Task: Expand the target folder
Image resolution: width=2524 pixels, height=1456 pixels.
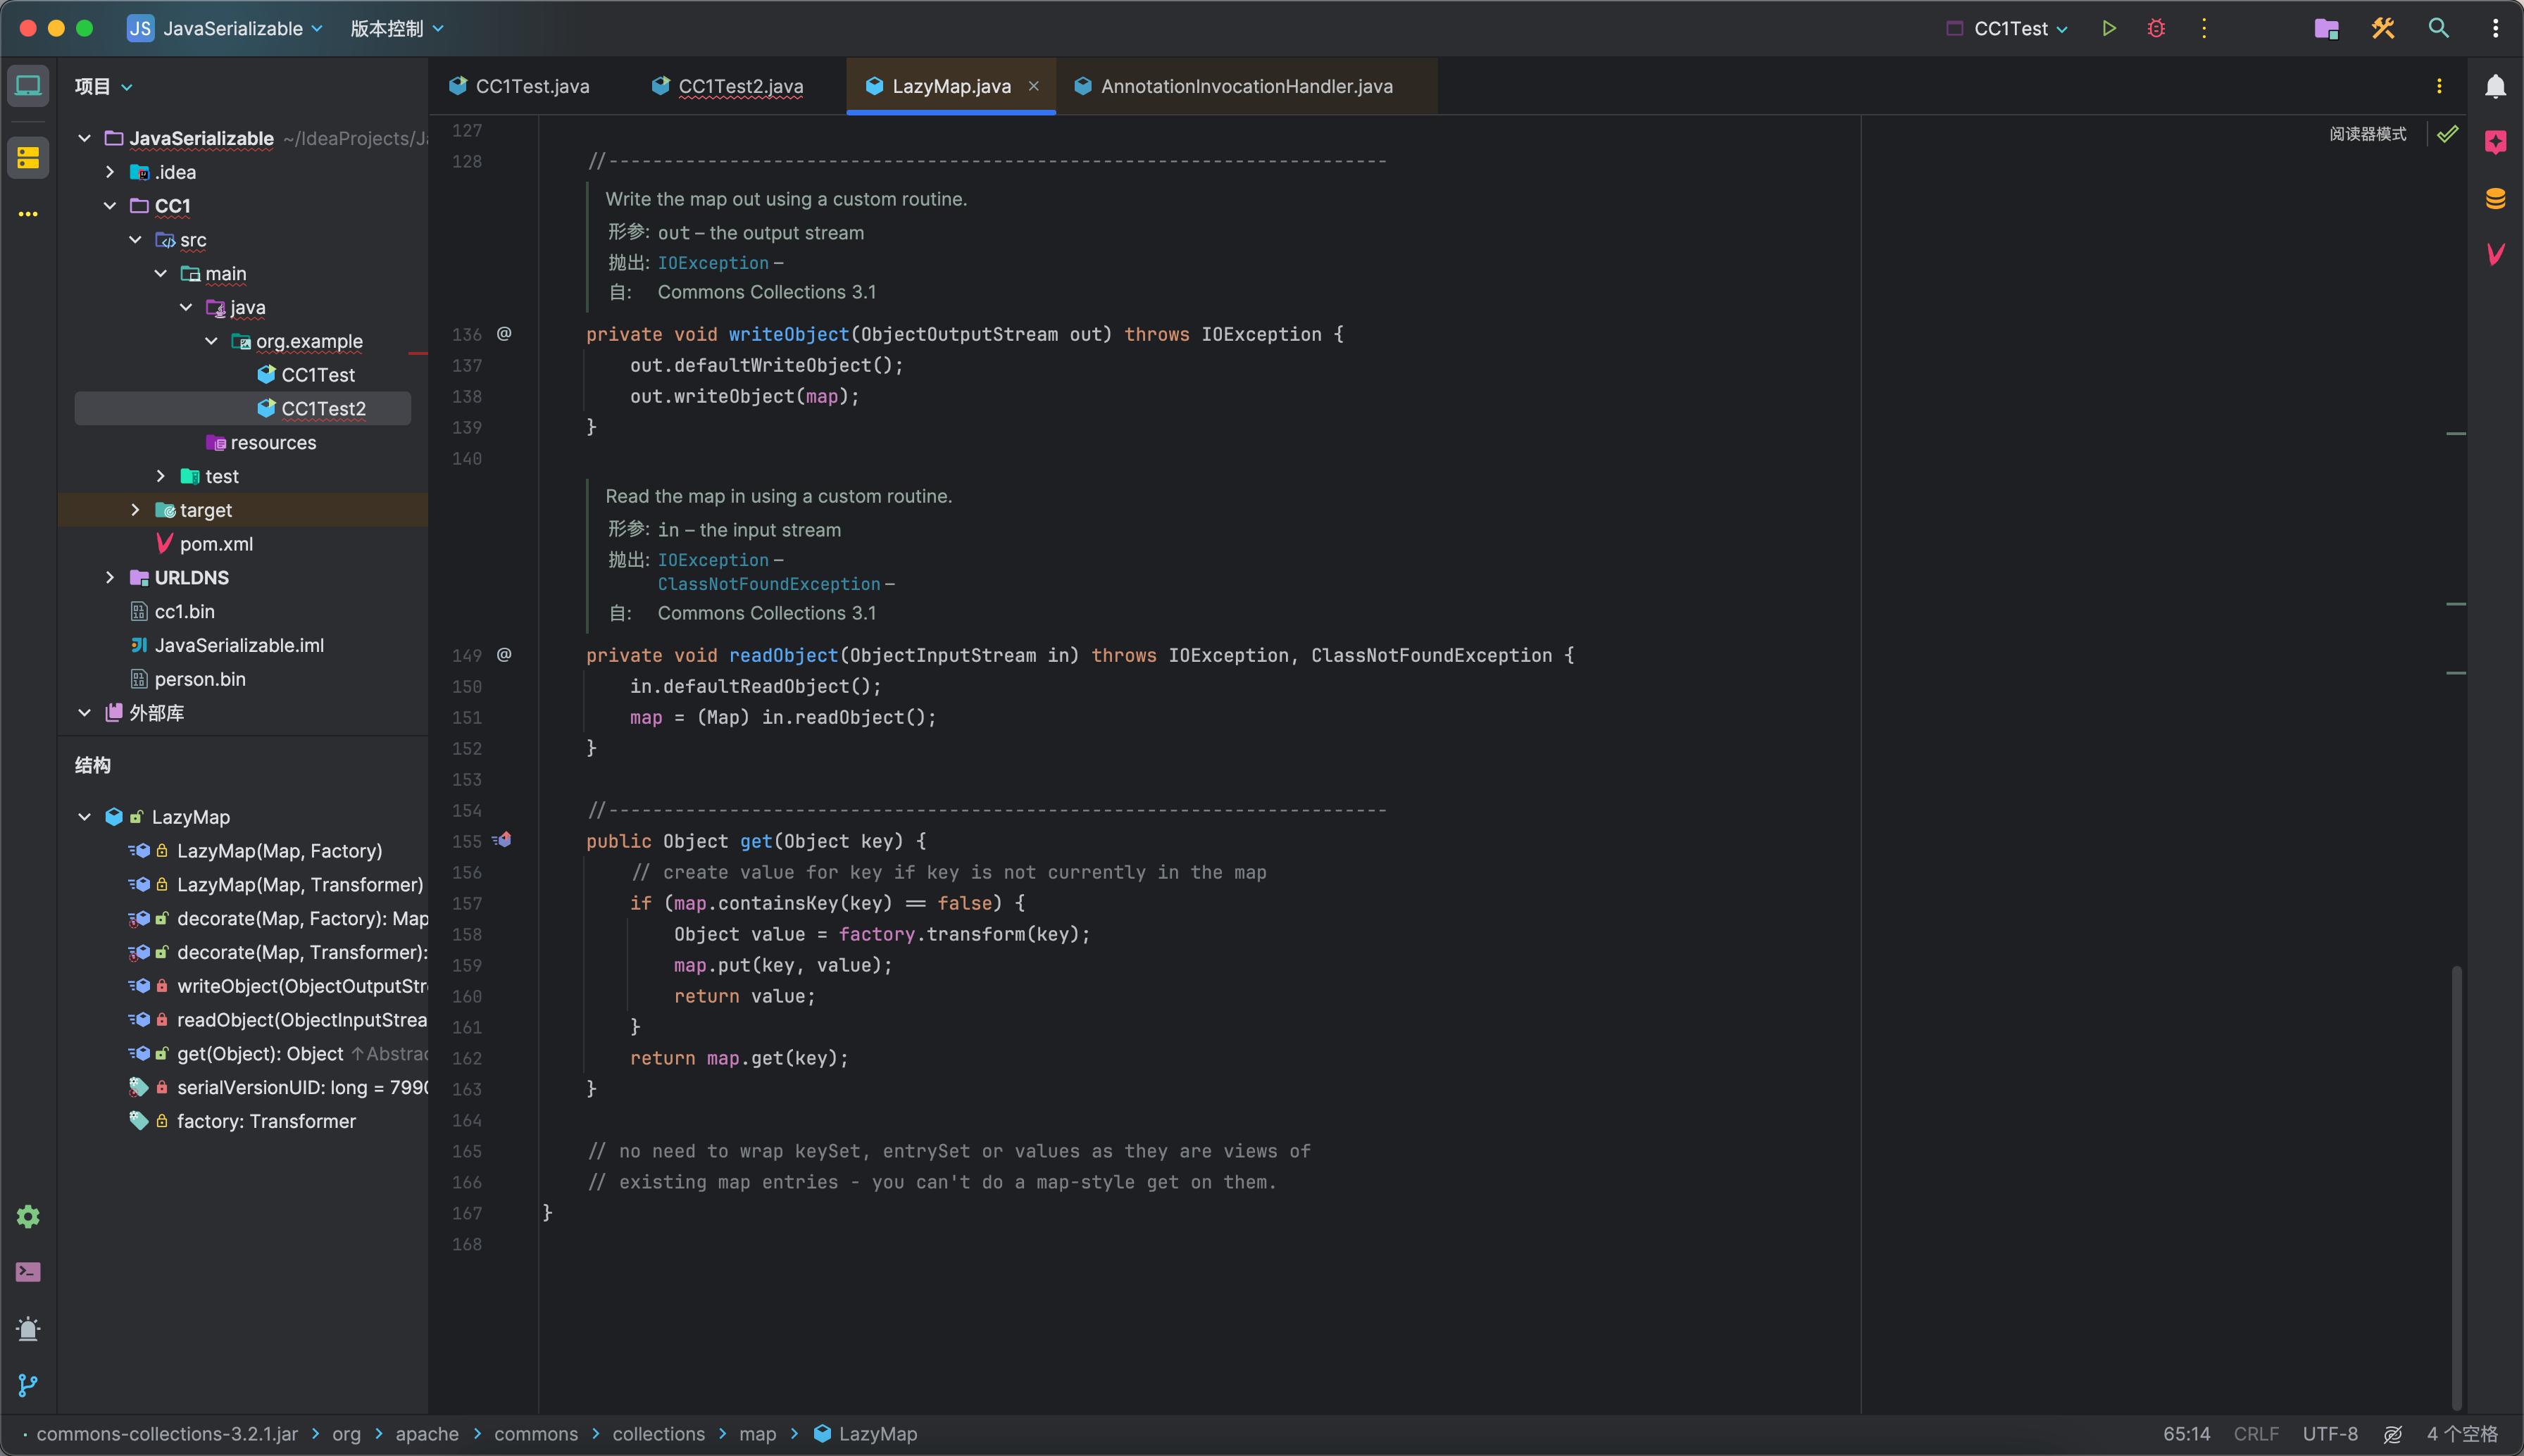Action: click(x=135, y=510)
